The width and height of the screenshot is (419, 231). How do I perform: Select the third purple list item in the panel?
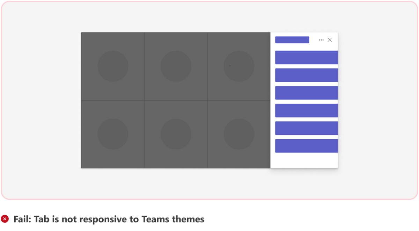(x=306, y=93)
